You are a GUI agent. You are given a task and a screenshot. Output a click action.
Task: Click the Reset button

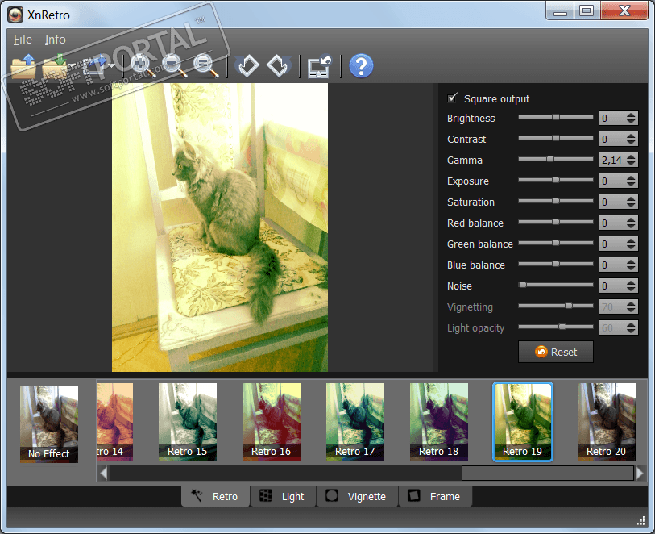556,352
